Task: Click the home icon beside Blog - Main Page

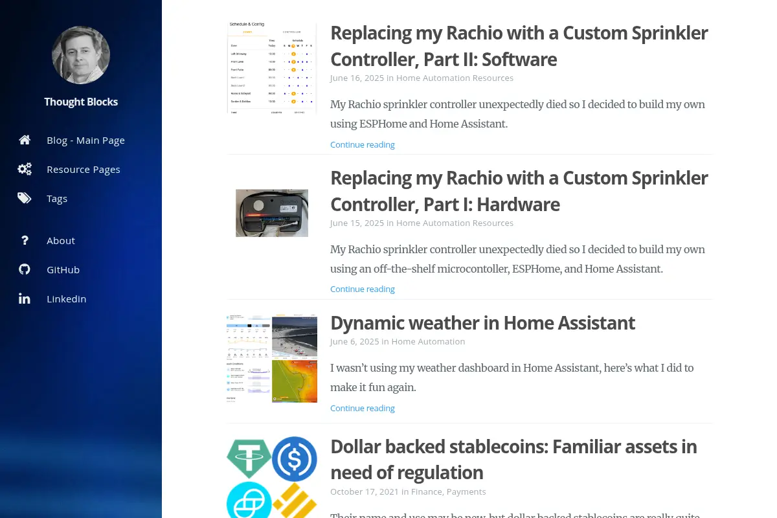Action: (25, 140)
